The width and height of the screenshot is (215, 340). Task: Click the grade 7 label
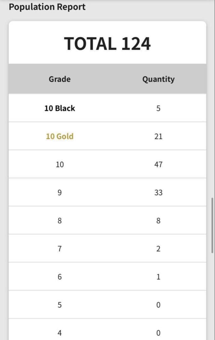tap(60, 249)
